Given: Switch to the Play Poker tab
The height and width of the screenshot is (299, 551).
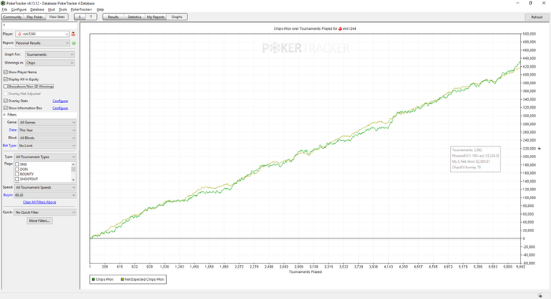Looking at the screenshot, I should click(x=35, y=17).
